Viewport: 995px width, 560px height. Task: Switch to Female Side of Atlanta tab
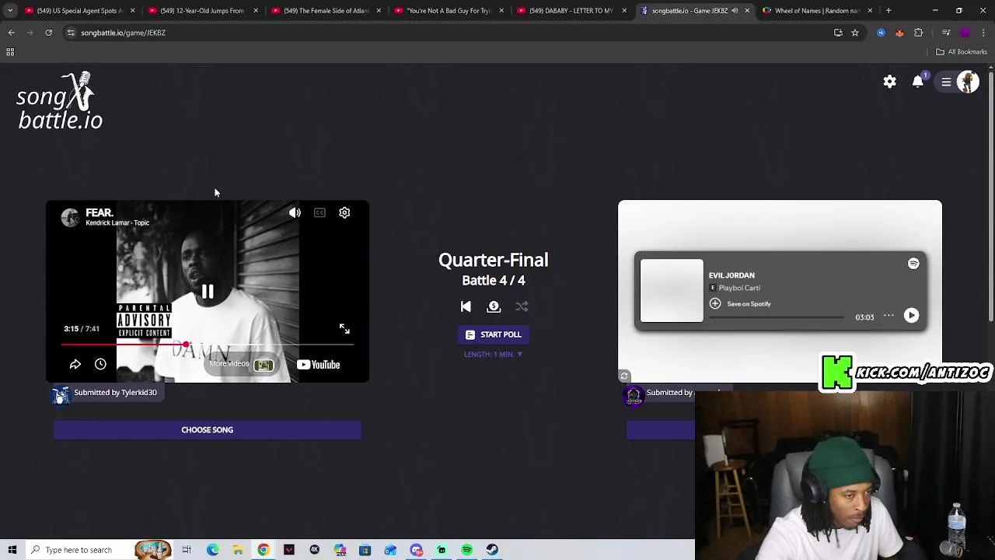(x=326, y=11)
